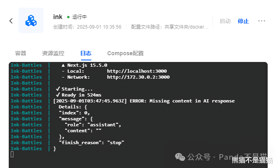Screen dimensions: 276x168
Task: Click the green running status dot
Action: coord(68,17)
